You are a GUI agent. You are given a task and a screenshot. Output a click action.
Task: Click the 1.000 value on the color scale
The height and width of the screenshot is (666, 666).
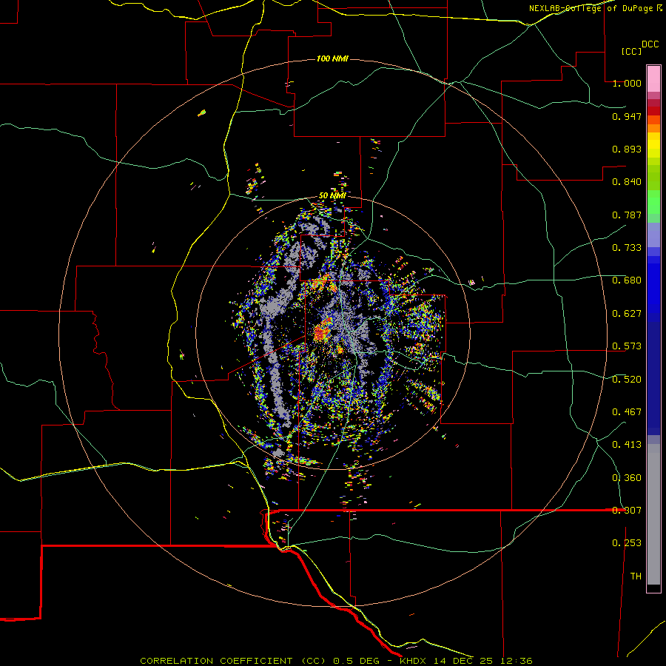(x=627, y=83)
